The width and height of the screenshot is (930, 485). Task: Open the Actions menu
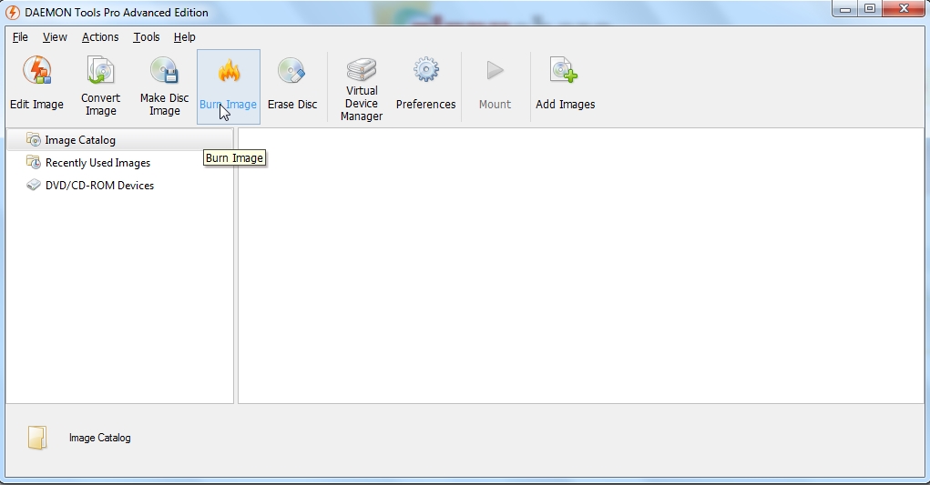pos(100,36)
